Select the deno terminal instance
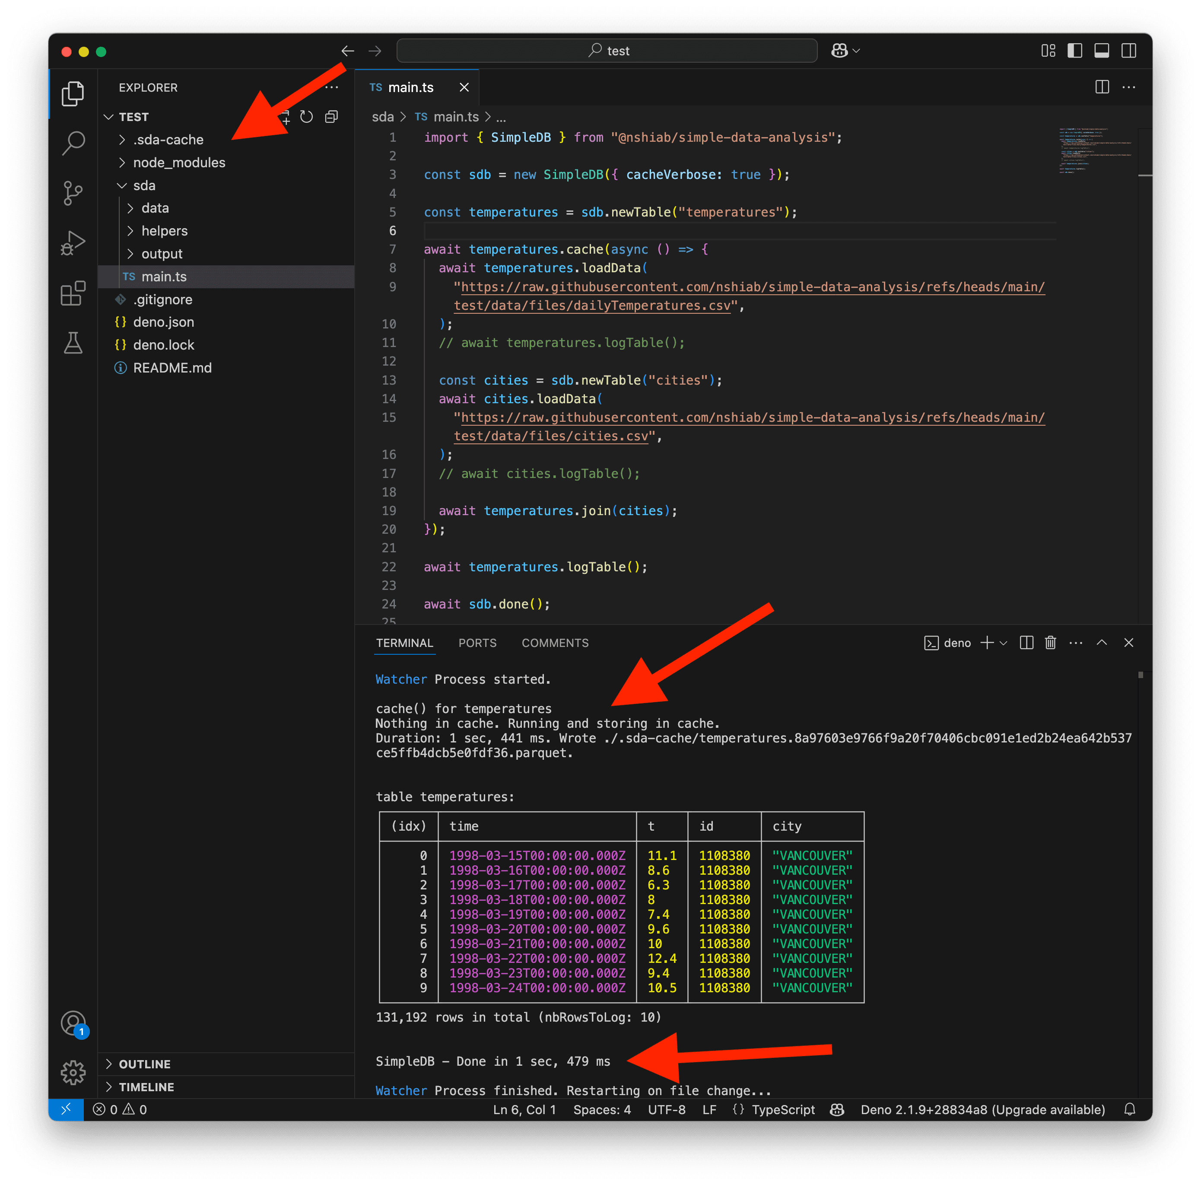The height and width of the screenshot is (1185, 1201). click(947, 643)
